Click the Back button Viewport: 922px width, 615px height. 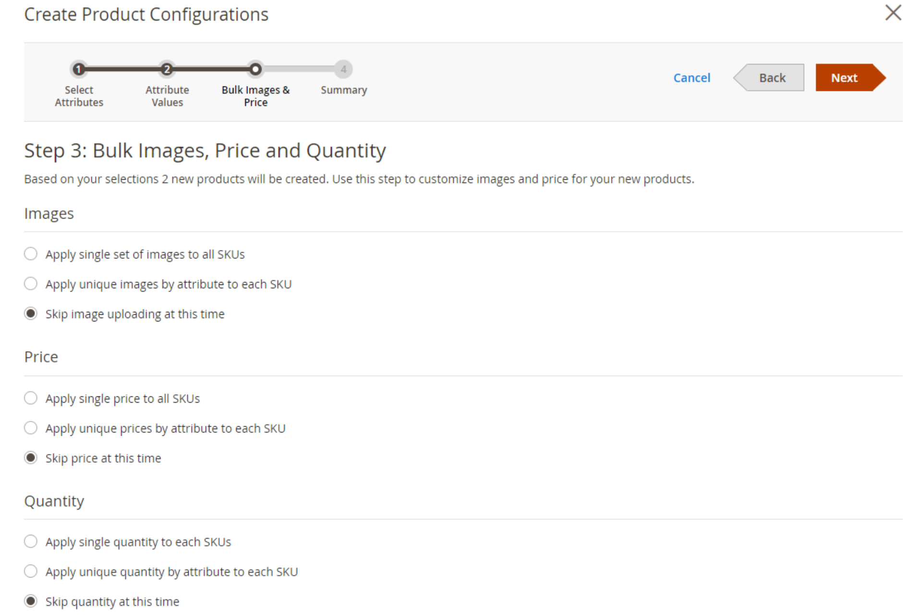pos(771,77)
